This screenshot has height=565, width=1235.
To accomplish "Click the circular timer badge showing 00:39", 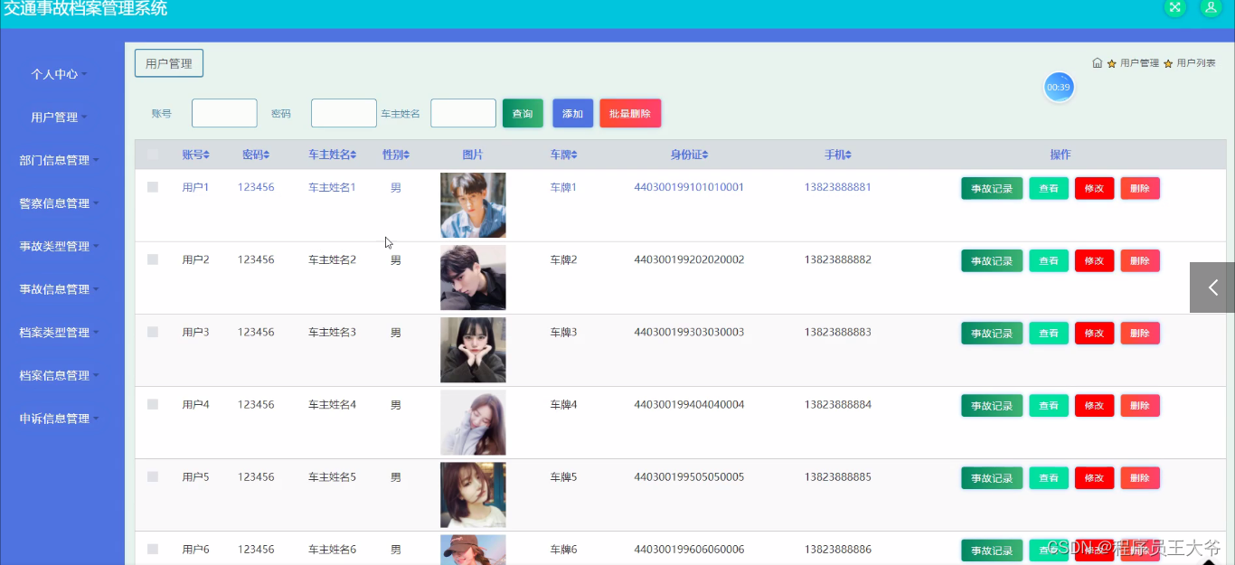I will (1059, 87).
